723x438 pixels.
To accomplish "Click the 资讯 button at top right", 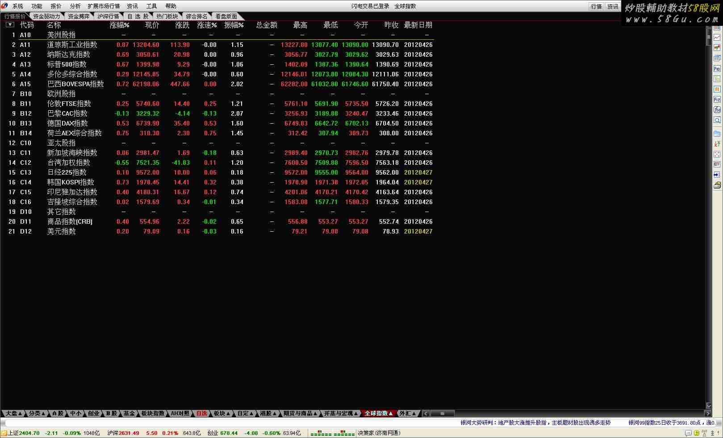I will click(x=613, y=6).
